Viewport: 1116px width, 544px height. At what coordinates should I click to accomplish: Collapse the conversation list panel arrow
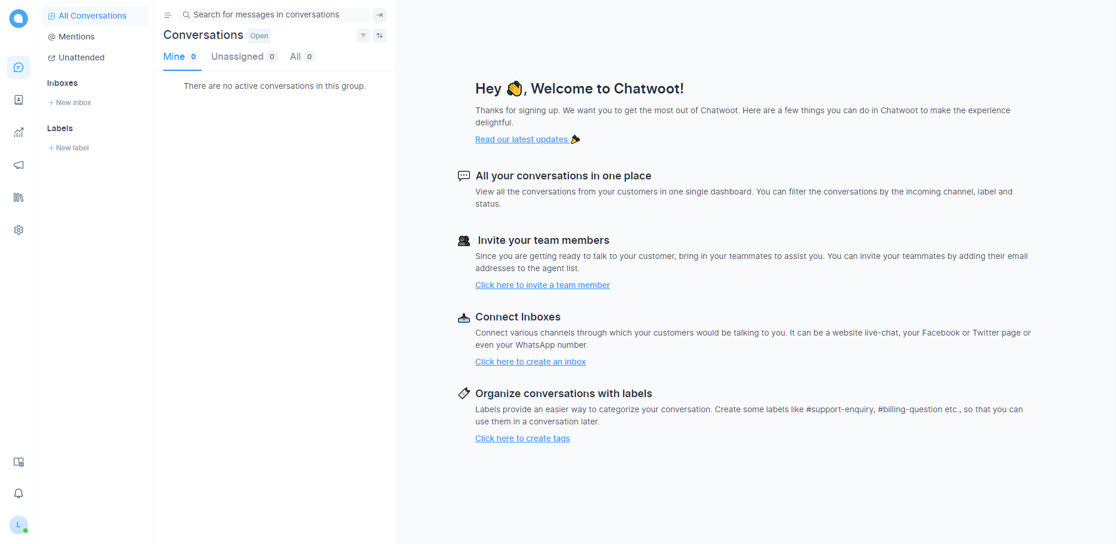point(380,15)
